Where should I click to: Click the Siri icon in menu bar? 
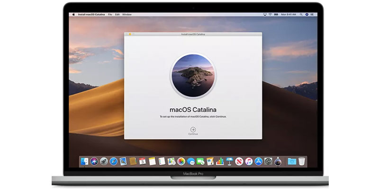307,15
